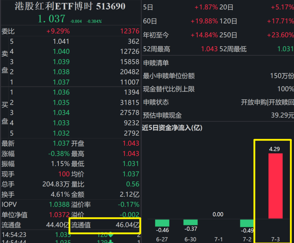Click buy order volume 31815
The image size is (294, 243).
(130, 103)
